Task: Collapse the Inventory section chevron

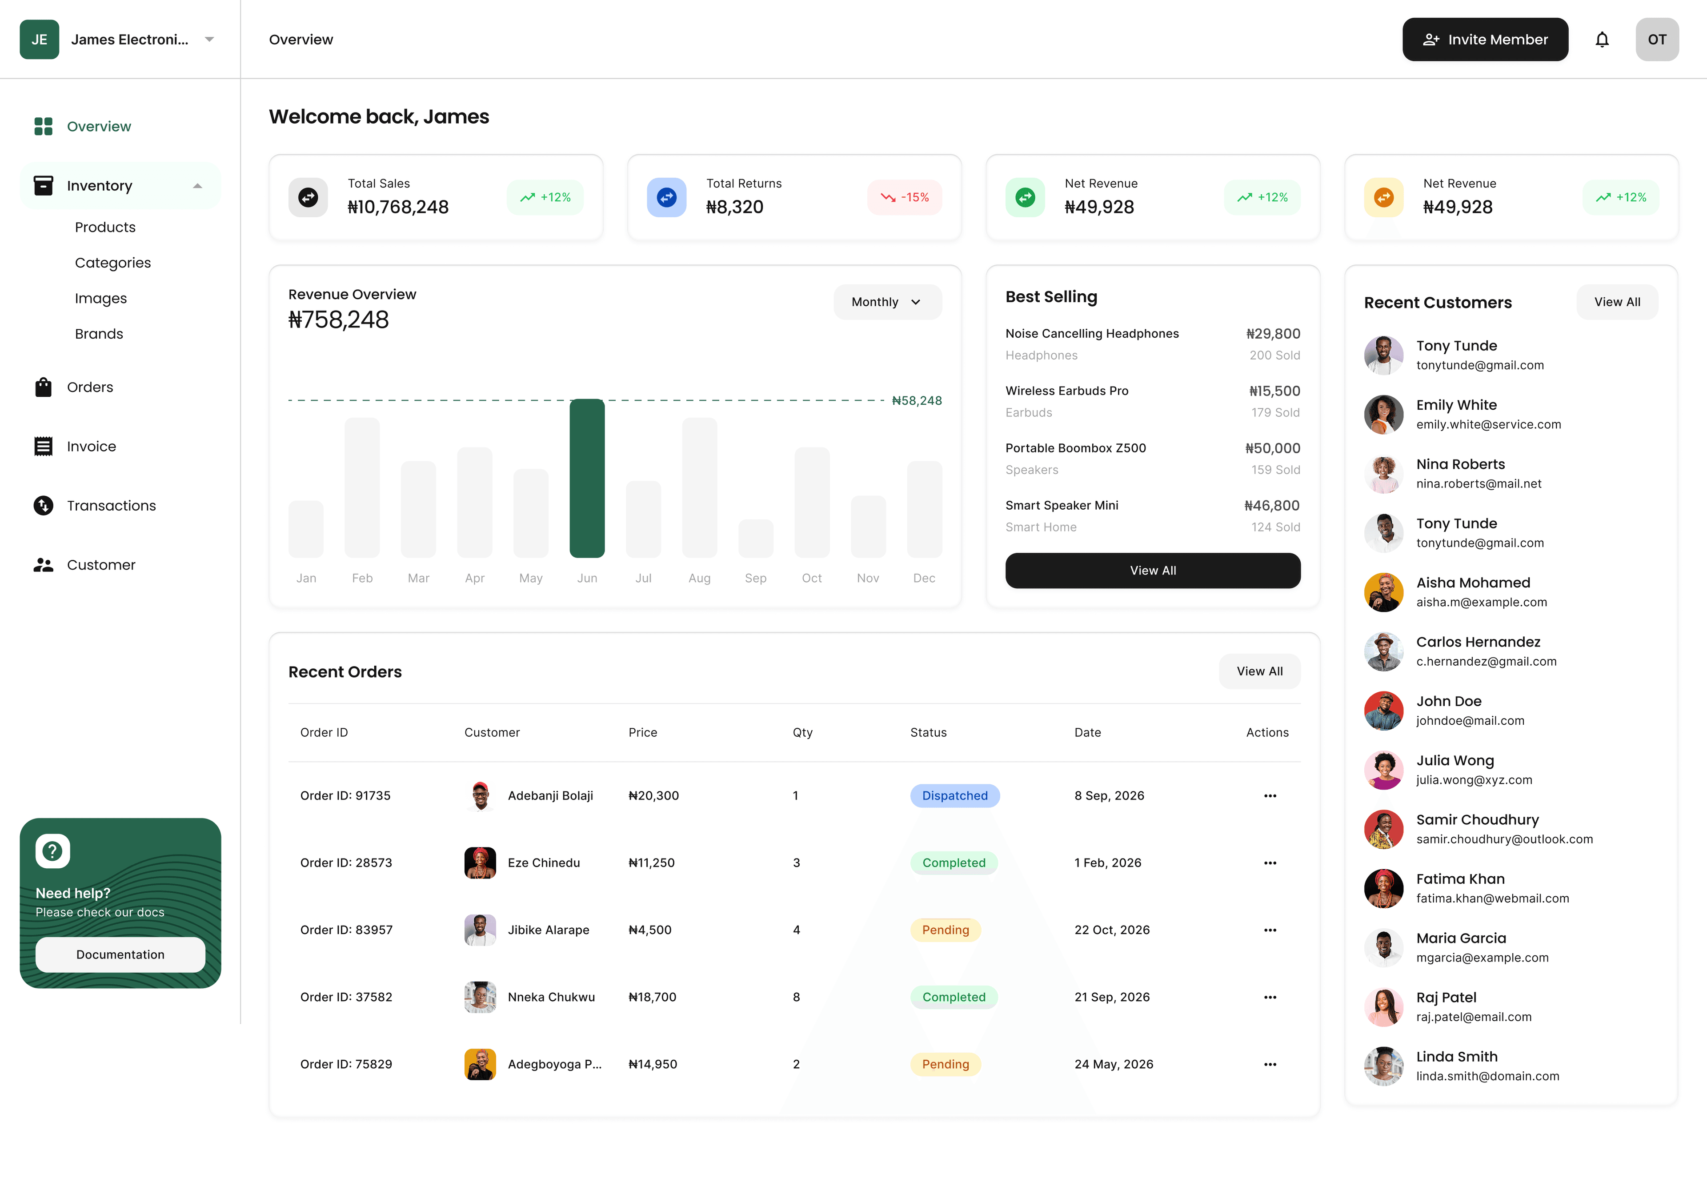Action: tap(197, 185)
